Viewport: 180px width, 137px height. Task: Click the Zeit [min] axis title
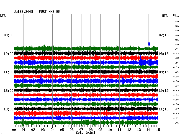click(85, 133)
